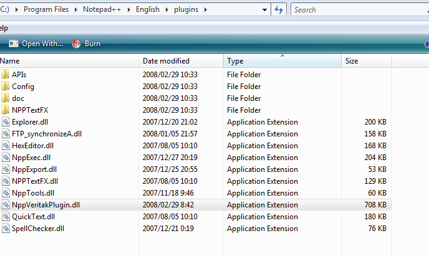Image resolution: width=429 pixels, height=256 pixels.
Task: Expand the arrow after Notepad++ breadcrumb
Action: [128, 10]
